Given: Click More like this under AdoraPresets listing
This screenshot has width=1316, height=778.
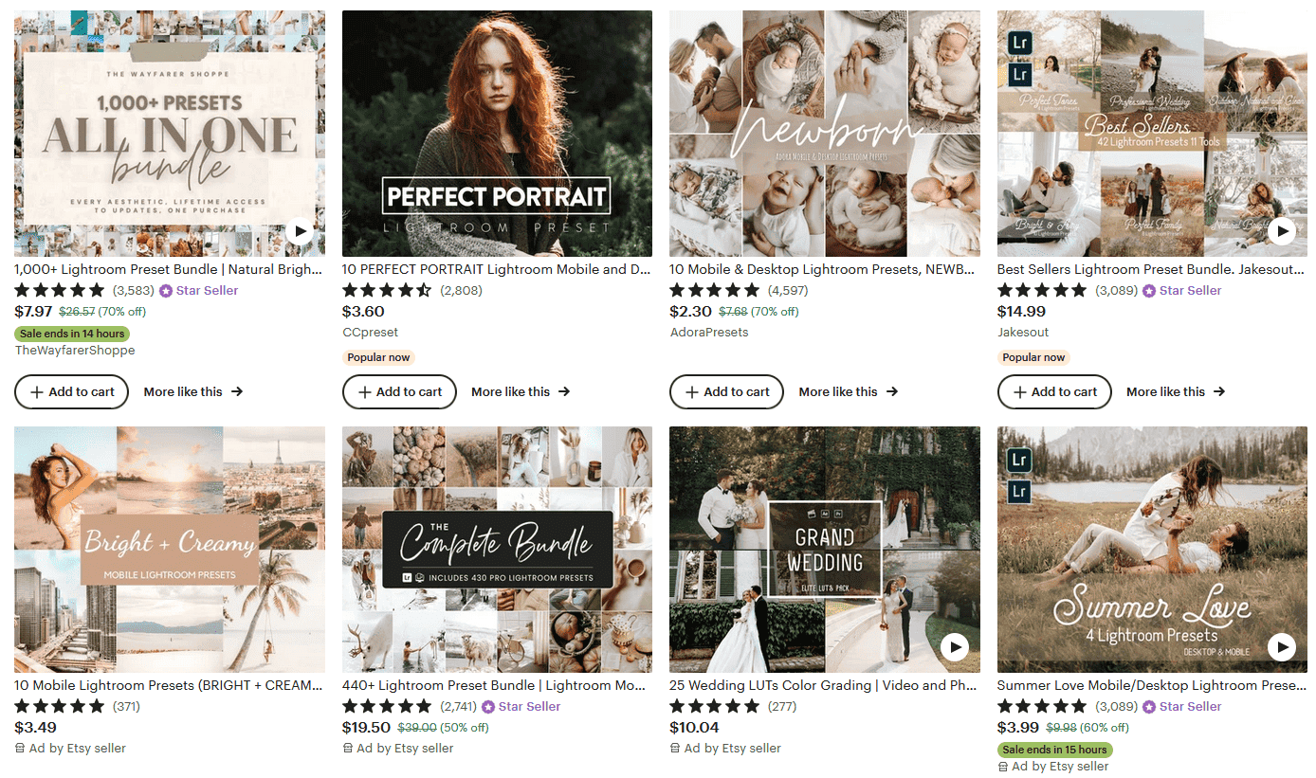Looking at the screenshot, I should [849, 391].
